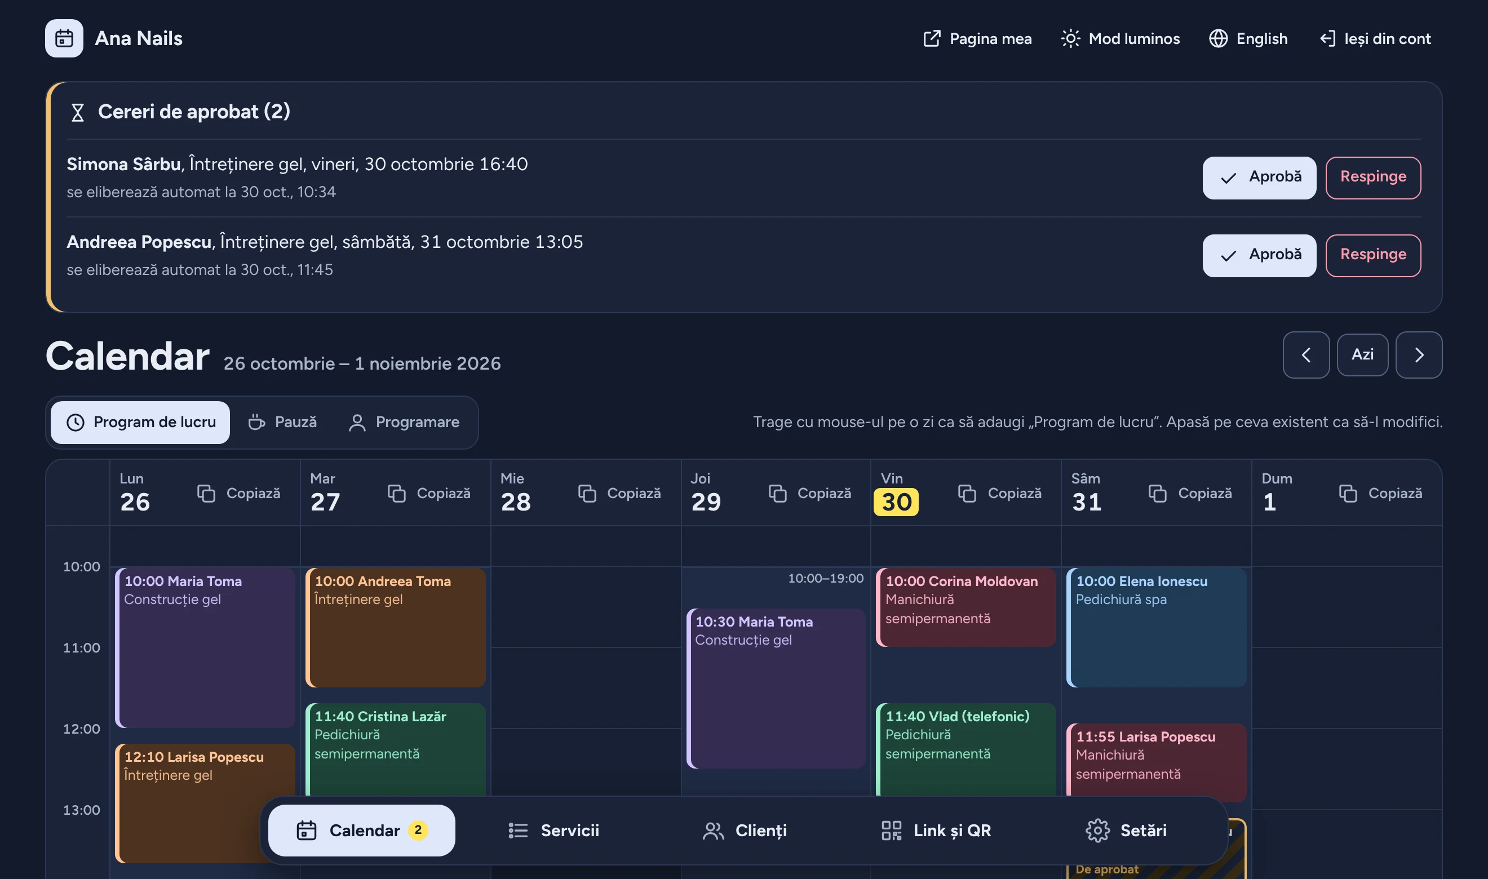The width and height of the screenshot is (1488, 879).
Task: Open 12:10 Larisa Popescu appointment
Action: coord(205,802)
